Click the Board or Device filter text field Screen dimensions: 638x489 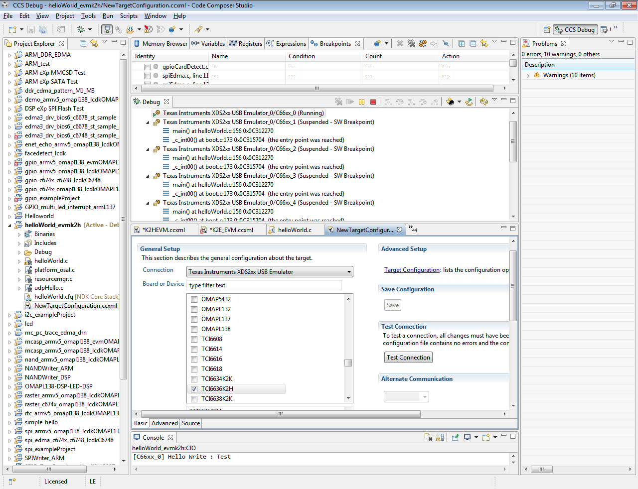click(x=265, y=285)
